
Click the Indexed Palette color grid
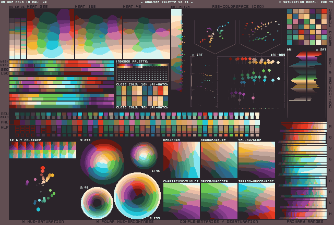142,72
